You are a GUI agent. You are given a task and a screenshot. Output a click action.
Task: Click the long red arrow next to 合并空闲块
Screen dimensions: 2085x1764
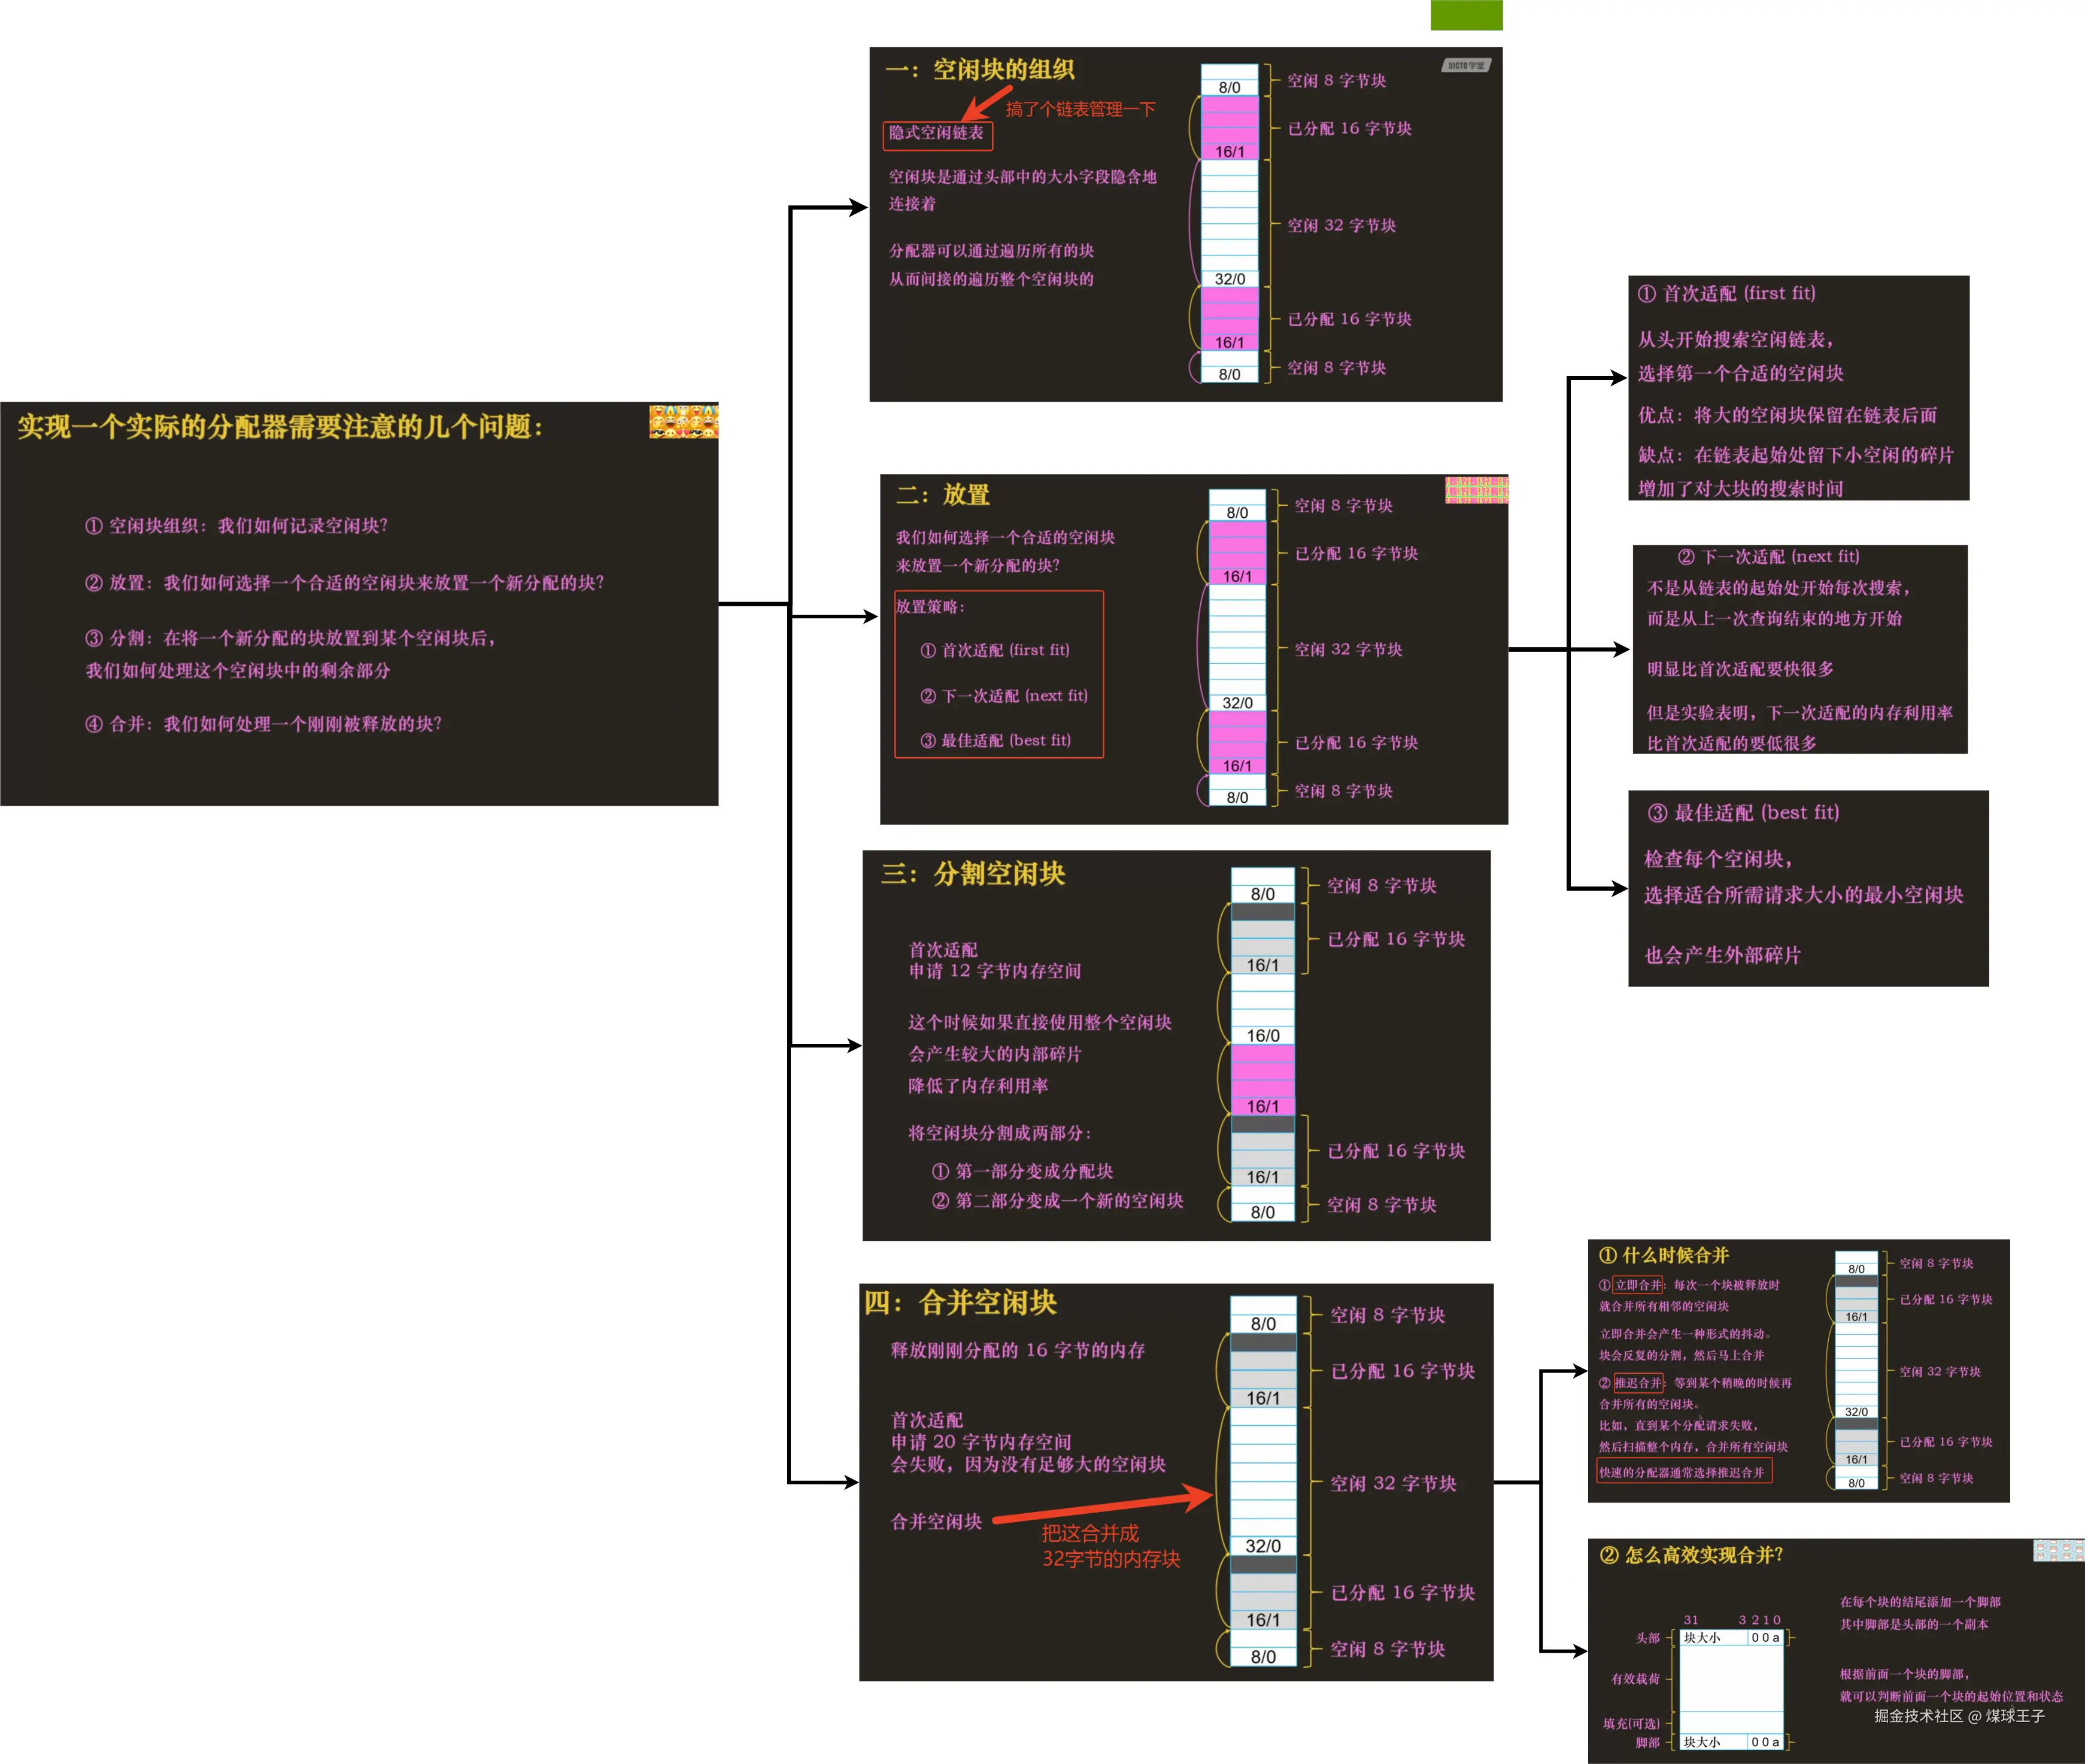point(1103,1507)
